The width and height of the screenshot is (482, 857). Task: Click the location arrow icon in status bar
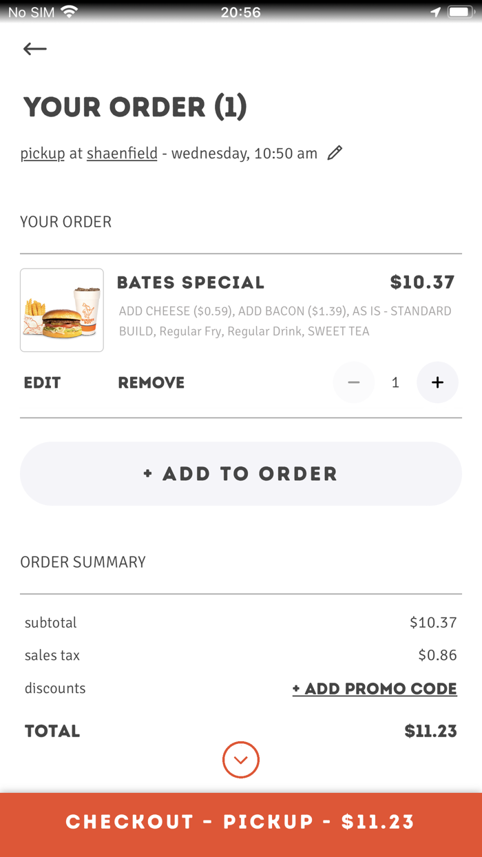(x=438, y=10)
